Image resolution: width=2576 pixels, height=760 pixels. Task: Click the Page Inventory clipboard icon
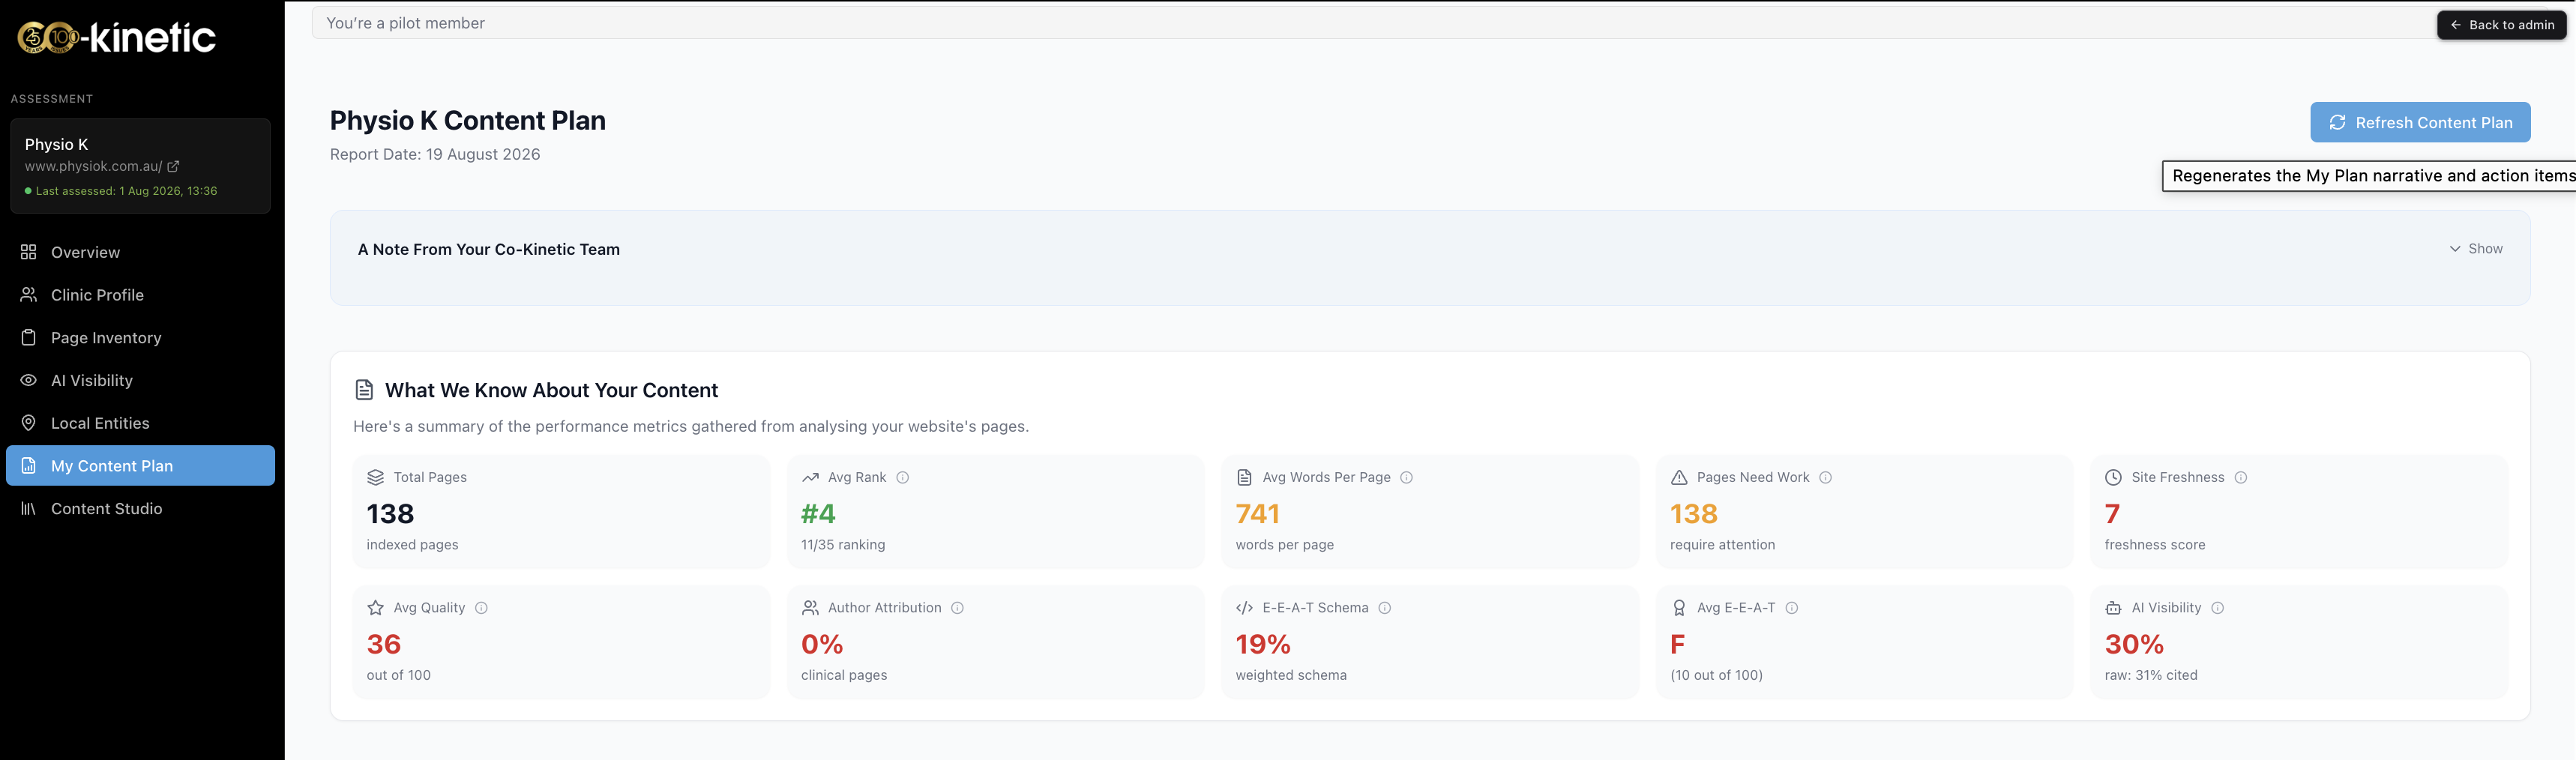click(x=29, y=338)
